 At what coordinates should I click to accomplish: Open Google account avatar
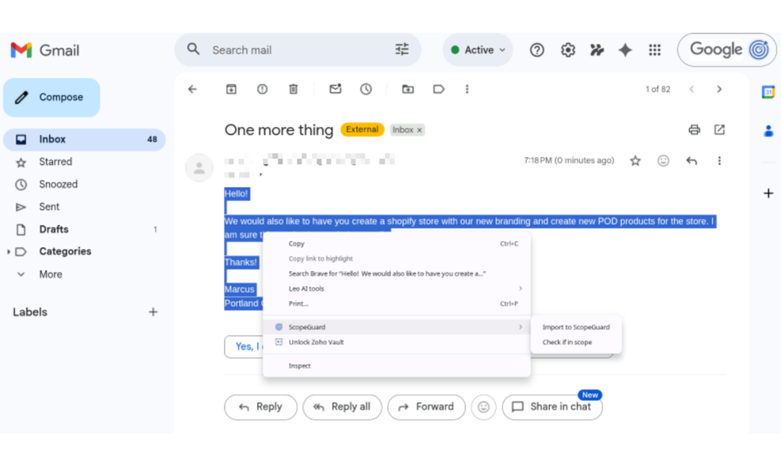coord(759,50)
